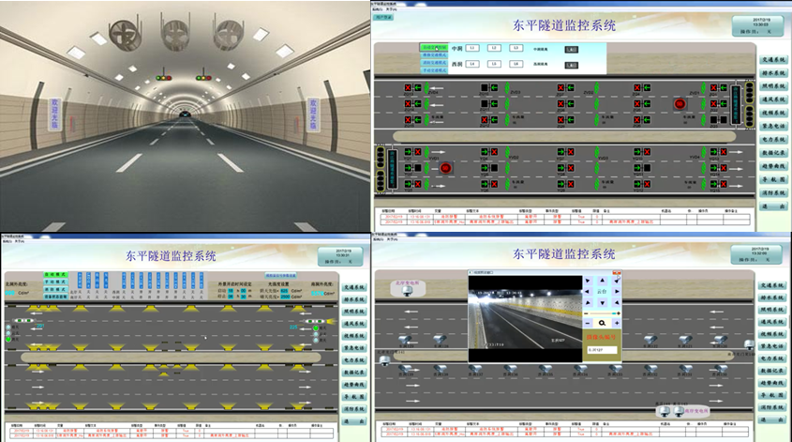This screenshot has width=792, height=442.
Task: Select the 北岸变电所 dome camera icon
Action: (408, 290)
